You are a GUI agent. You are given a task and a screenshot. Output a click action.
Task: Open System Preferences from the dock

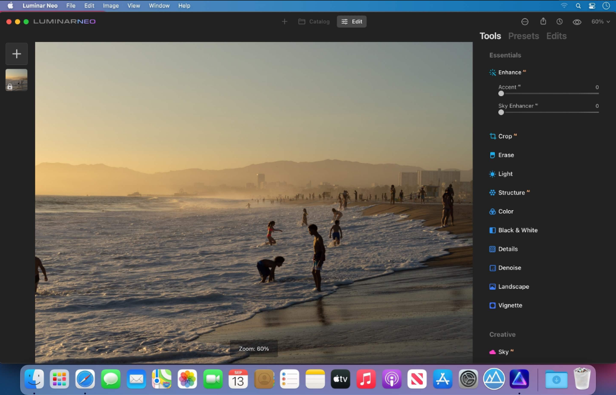coord(468,379)
